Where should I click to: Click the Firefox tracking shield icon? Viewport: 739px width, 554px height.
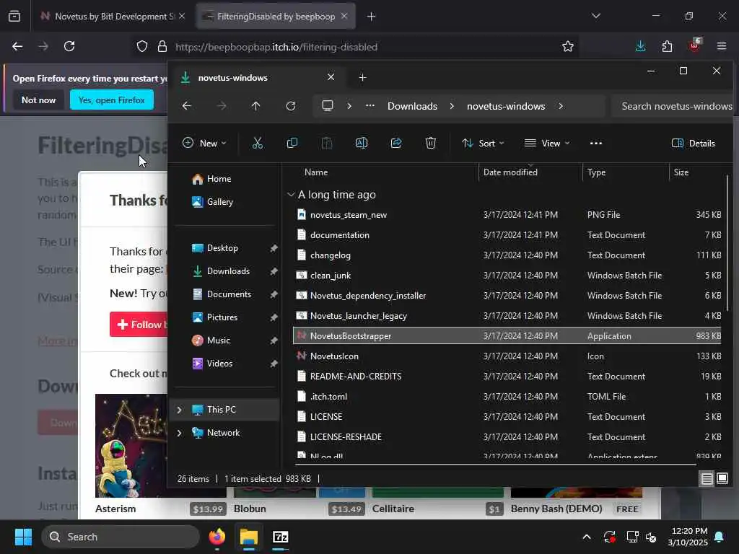tap(142, 47)
